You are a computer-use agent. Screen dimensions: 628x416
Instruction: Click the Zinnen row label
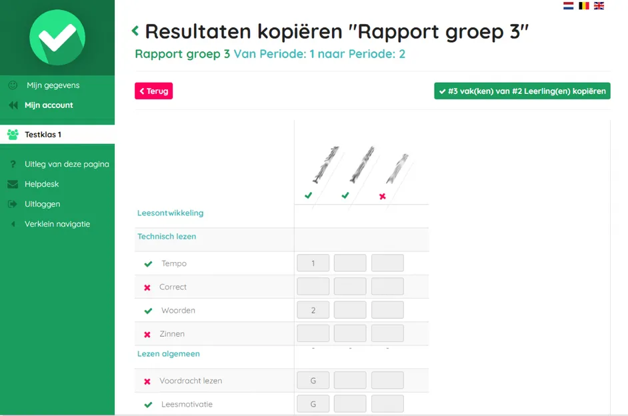(x=172, y=334)
